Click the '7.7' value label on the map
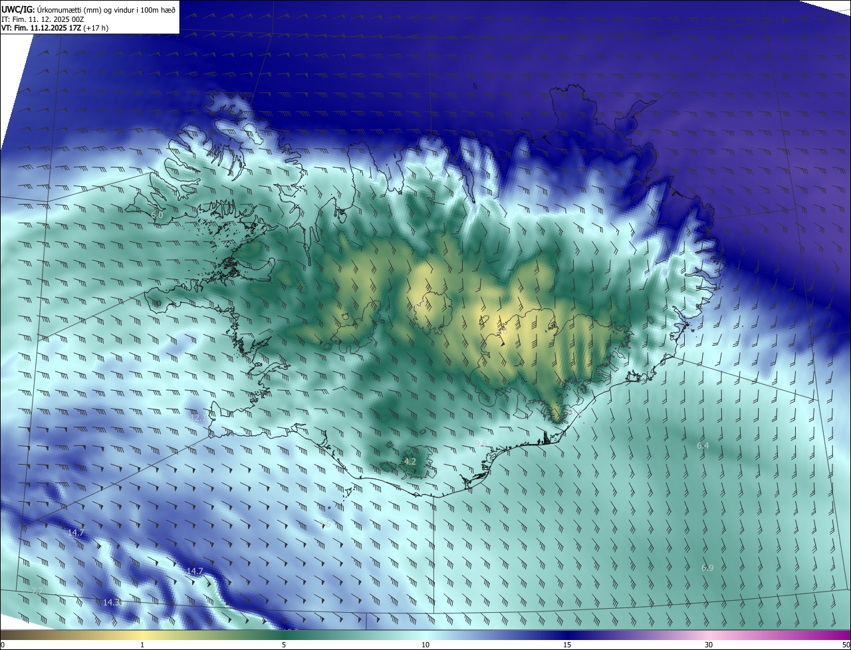The width and height of the screenshot is (851, 650). 37,591
